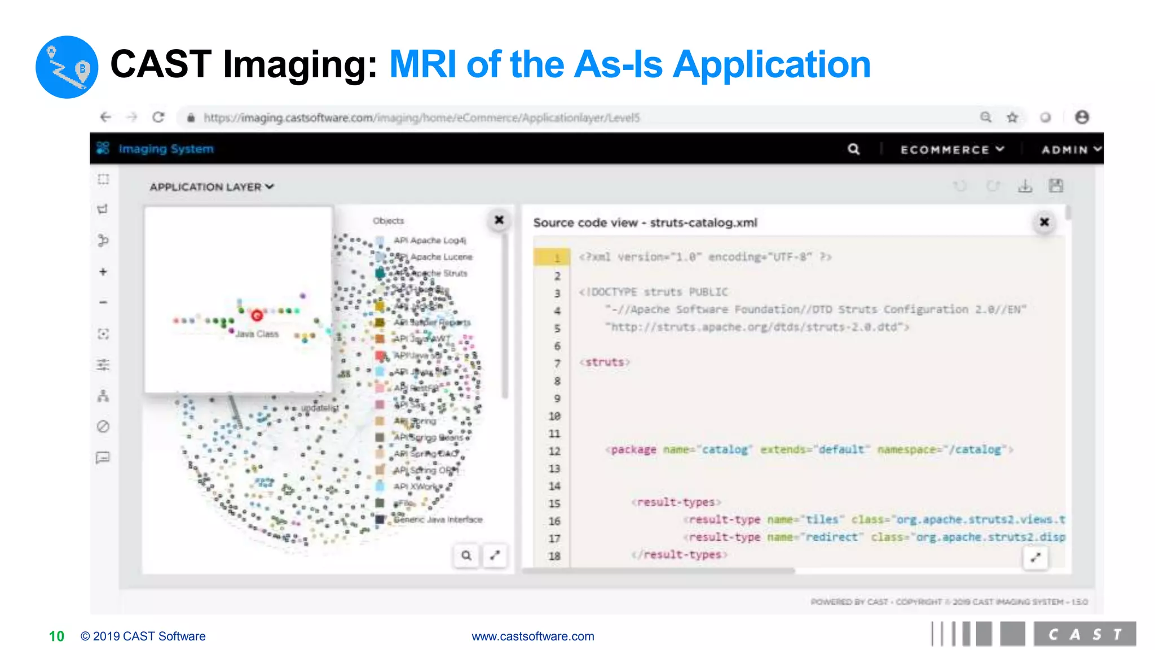Click line number 12 in code gutter

554,451
